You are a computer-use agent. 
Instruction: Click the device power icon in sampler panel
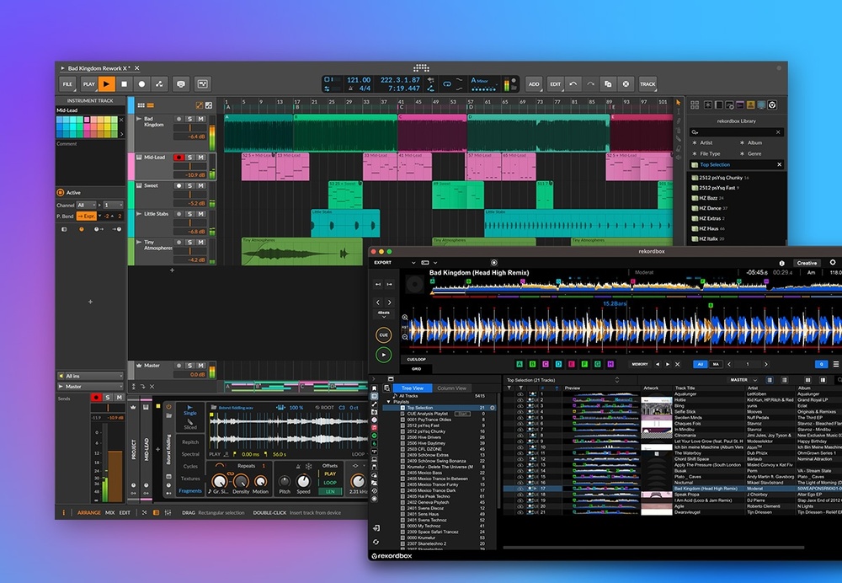coord(168,407)
